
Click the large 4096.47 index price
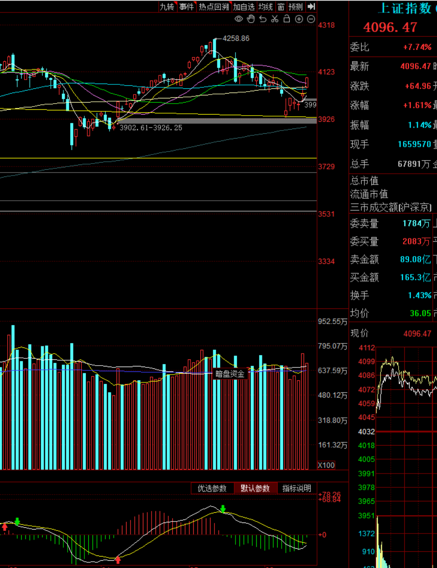(x=390, y=27)
